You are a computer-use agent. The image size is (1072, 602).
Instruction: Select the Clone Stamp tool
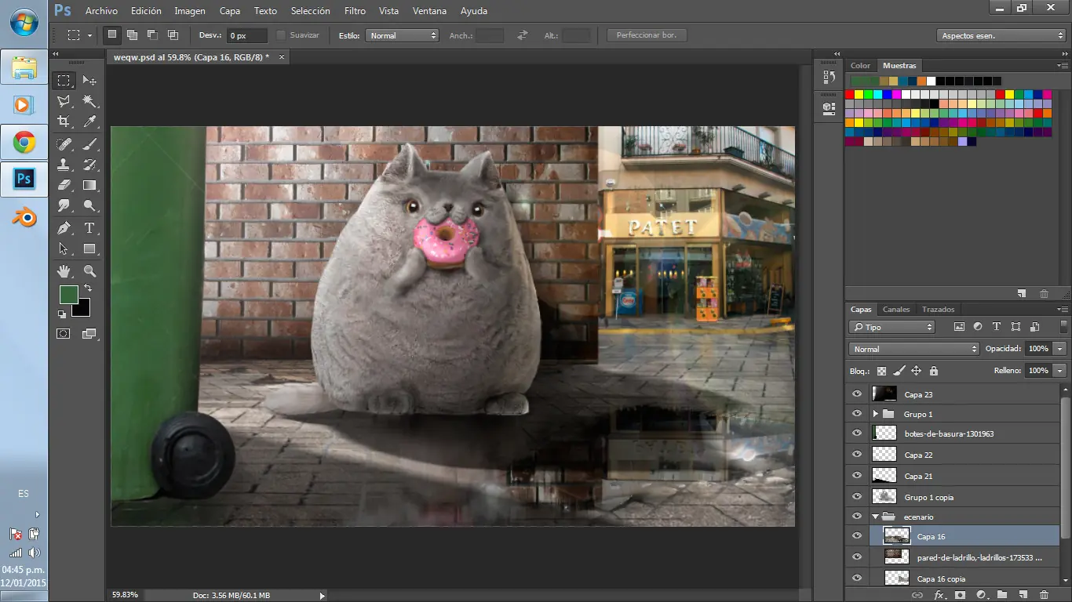click(64, 165)
